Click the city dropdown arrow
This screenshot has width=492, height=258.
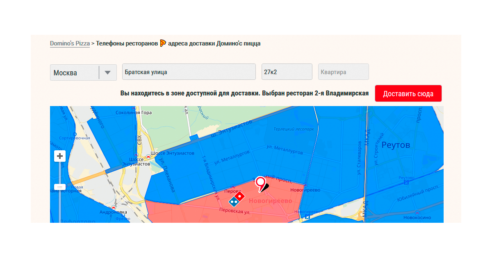point(108,72)
